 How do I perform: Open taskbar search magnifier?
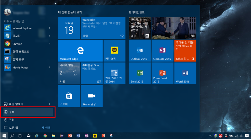point(12,136)
